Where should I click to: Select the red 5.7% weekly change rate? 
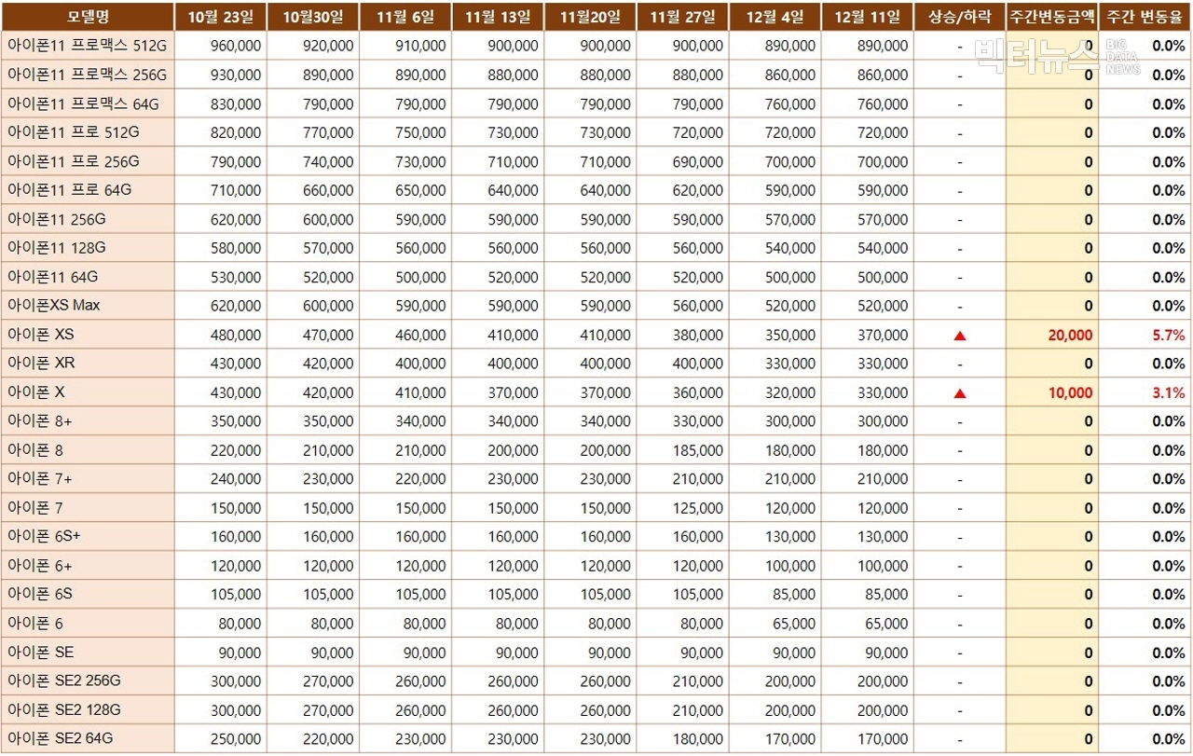coord(1169,336)
